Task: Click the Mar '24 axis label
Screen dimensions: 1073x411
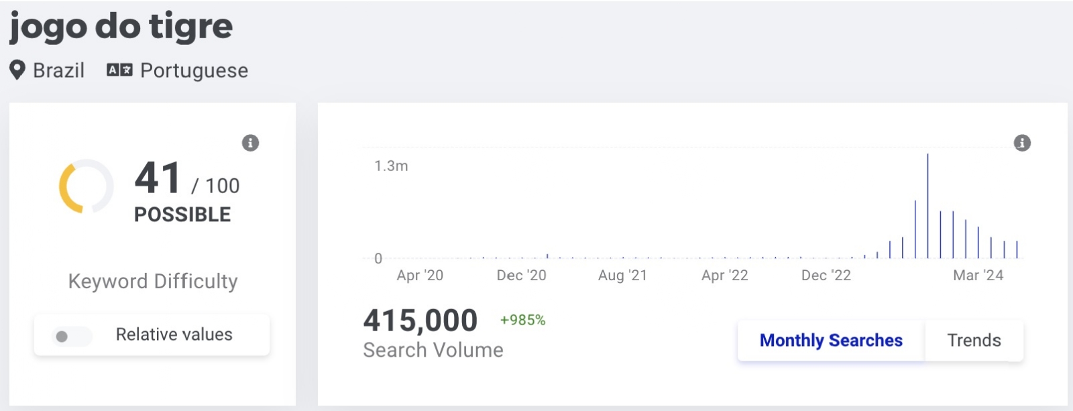Action: 978,275
